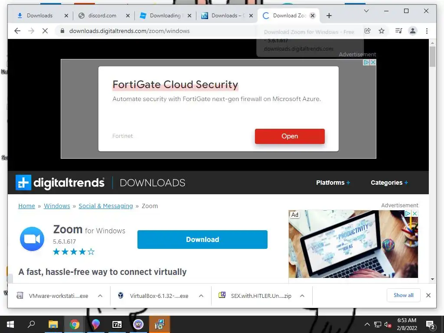Open taskbar search magnifier

[x=31, y=324]
